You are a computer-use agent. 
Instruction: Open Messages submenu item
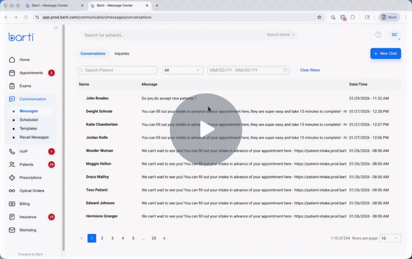click(x=29, y=112)
